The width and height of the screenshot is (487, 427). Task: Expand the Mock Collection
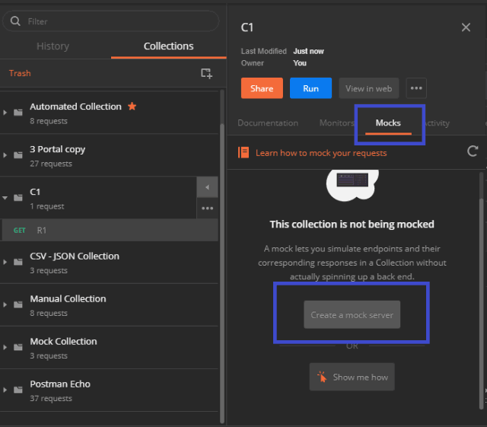click(5, 347)
